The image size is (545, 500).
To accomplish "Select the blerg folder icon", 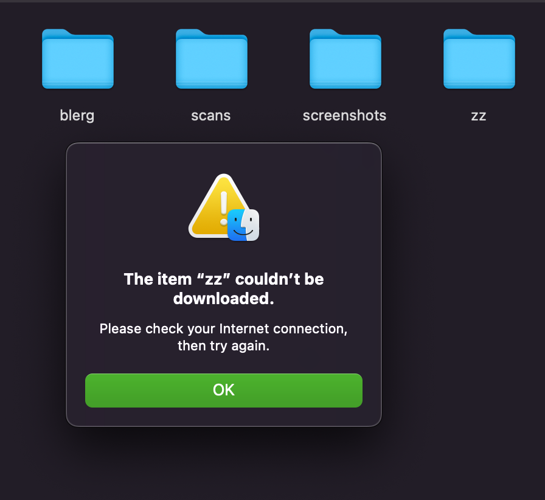I will tap(78, 59).
